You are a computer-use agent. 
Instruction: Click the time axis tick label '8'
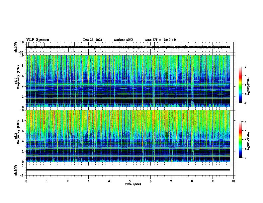pos(192,181)
